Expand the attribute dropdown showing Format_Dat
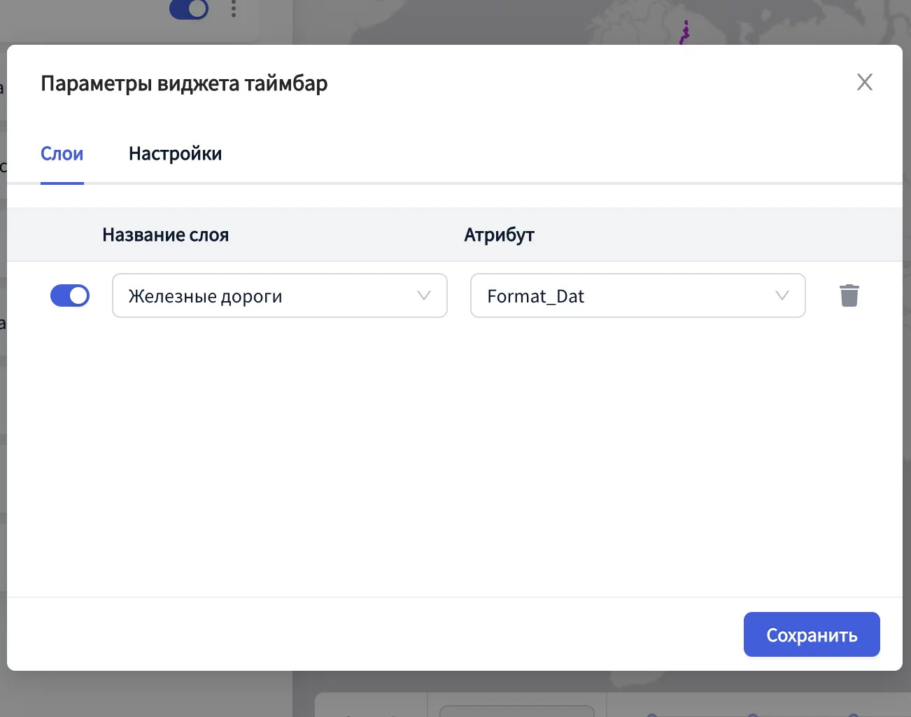 (623, 295)
